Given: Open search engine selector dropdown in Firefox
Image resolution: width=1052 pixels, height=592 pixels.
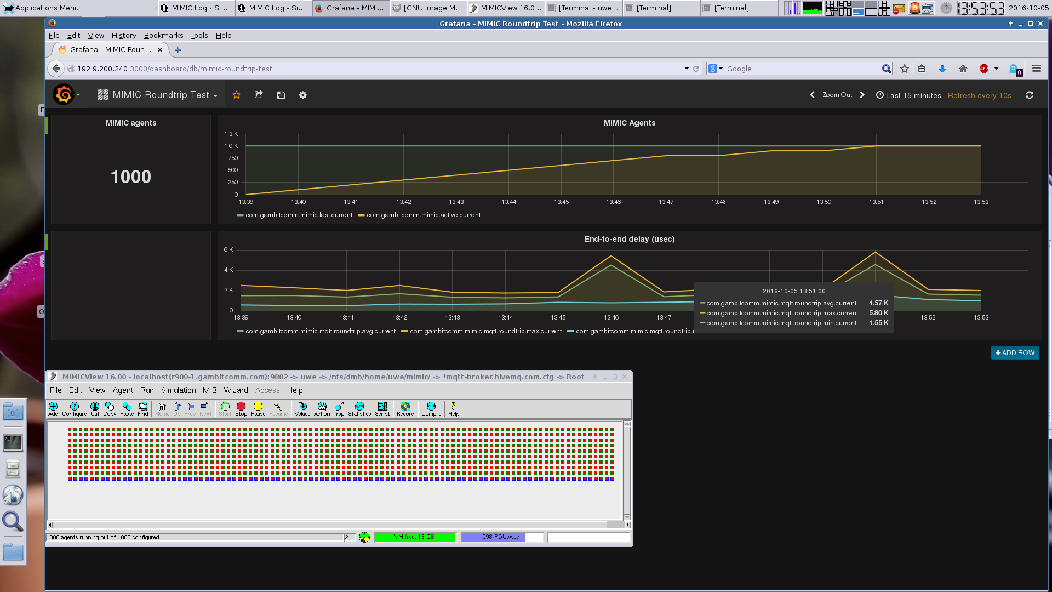Looking at the screenshot, I should [x=716, y=69].
